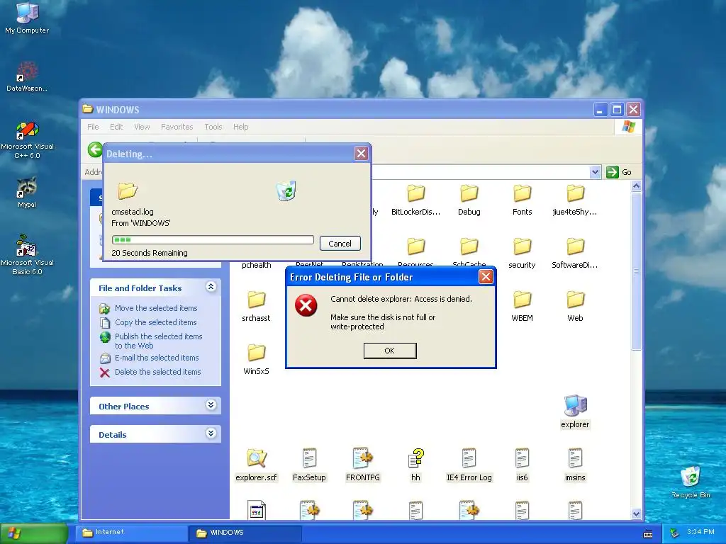Open the Start menu
Image resolution: width=726 pixels, height=544 pixels.
[33, 533]
